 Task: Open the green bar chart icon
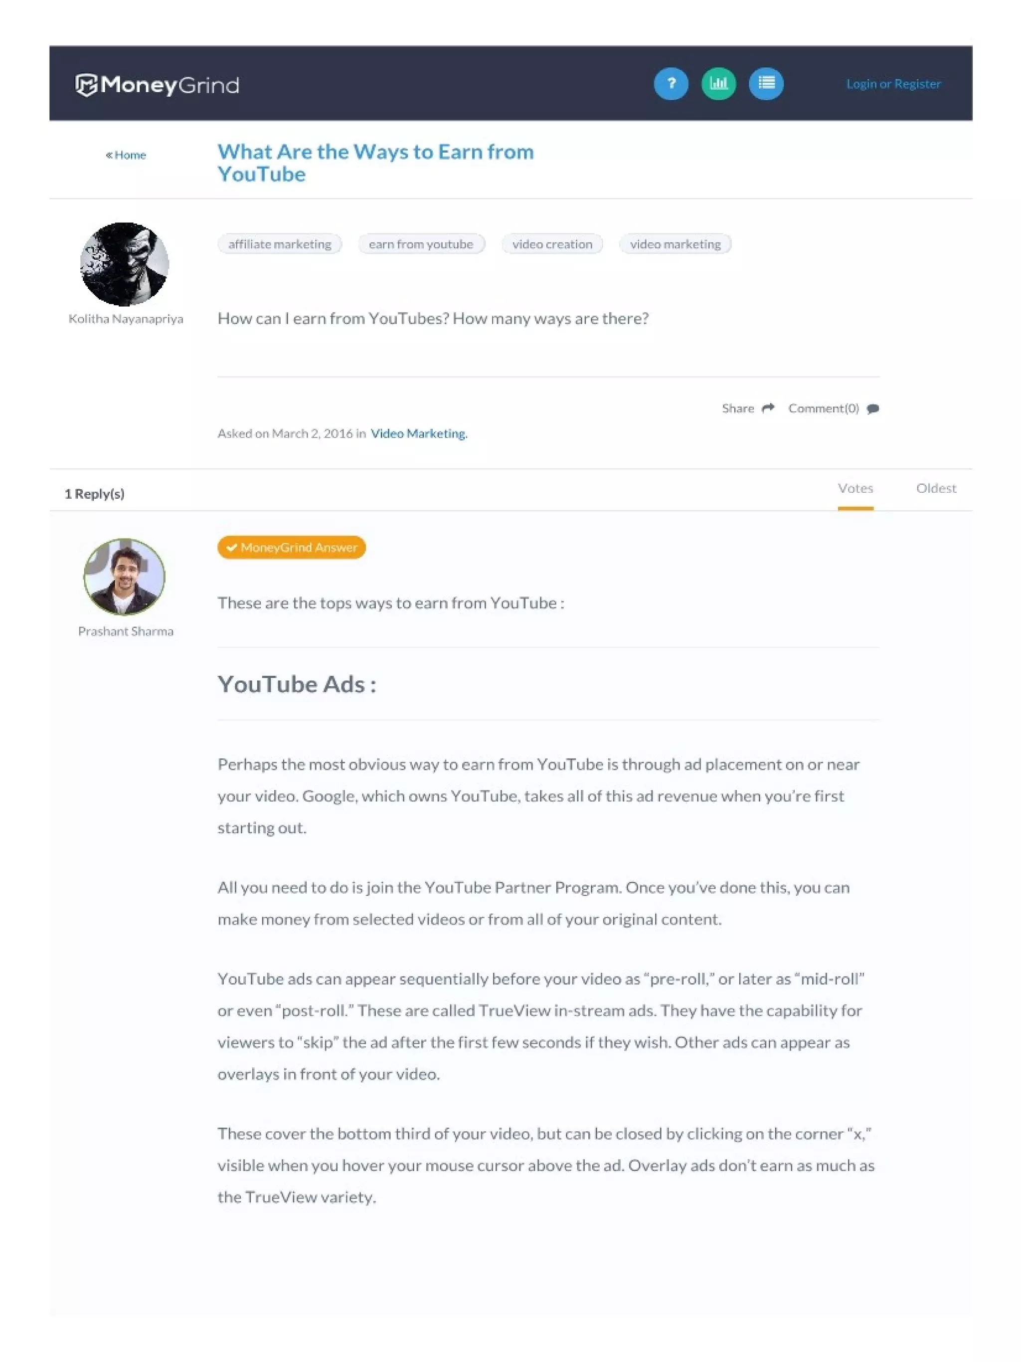tap(718, 83)
